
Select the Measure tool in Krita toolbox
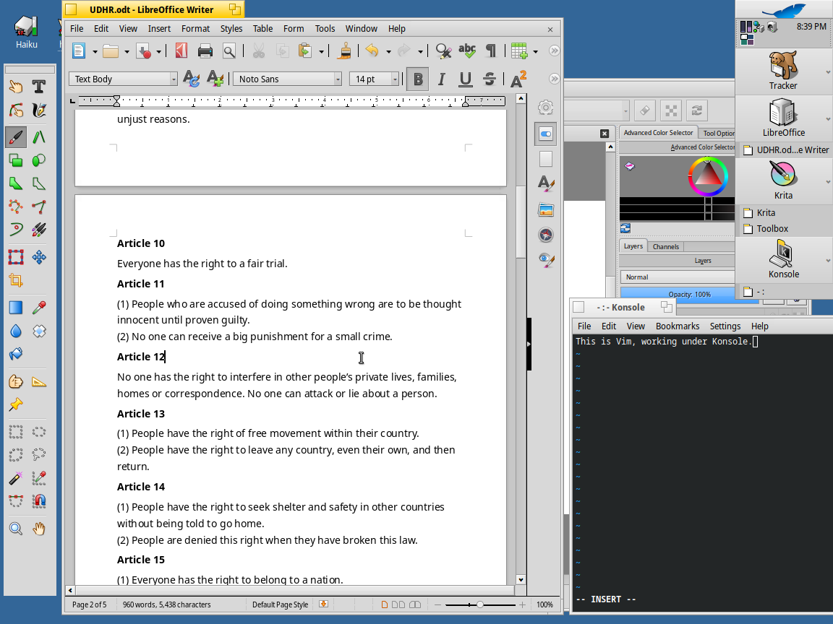pyautogui.click(x=39, y=381)
